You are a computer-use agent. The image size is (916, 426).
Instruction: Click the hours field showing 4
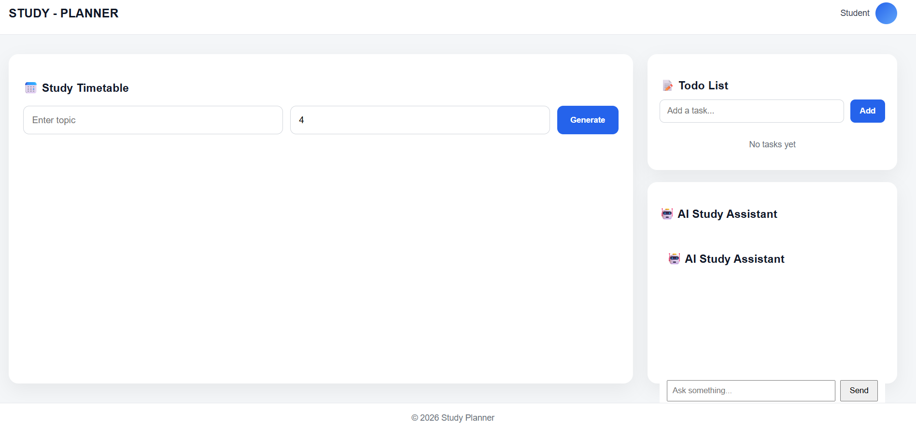click(x=419, y=120)
